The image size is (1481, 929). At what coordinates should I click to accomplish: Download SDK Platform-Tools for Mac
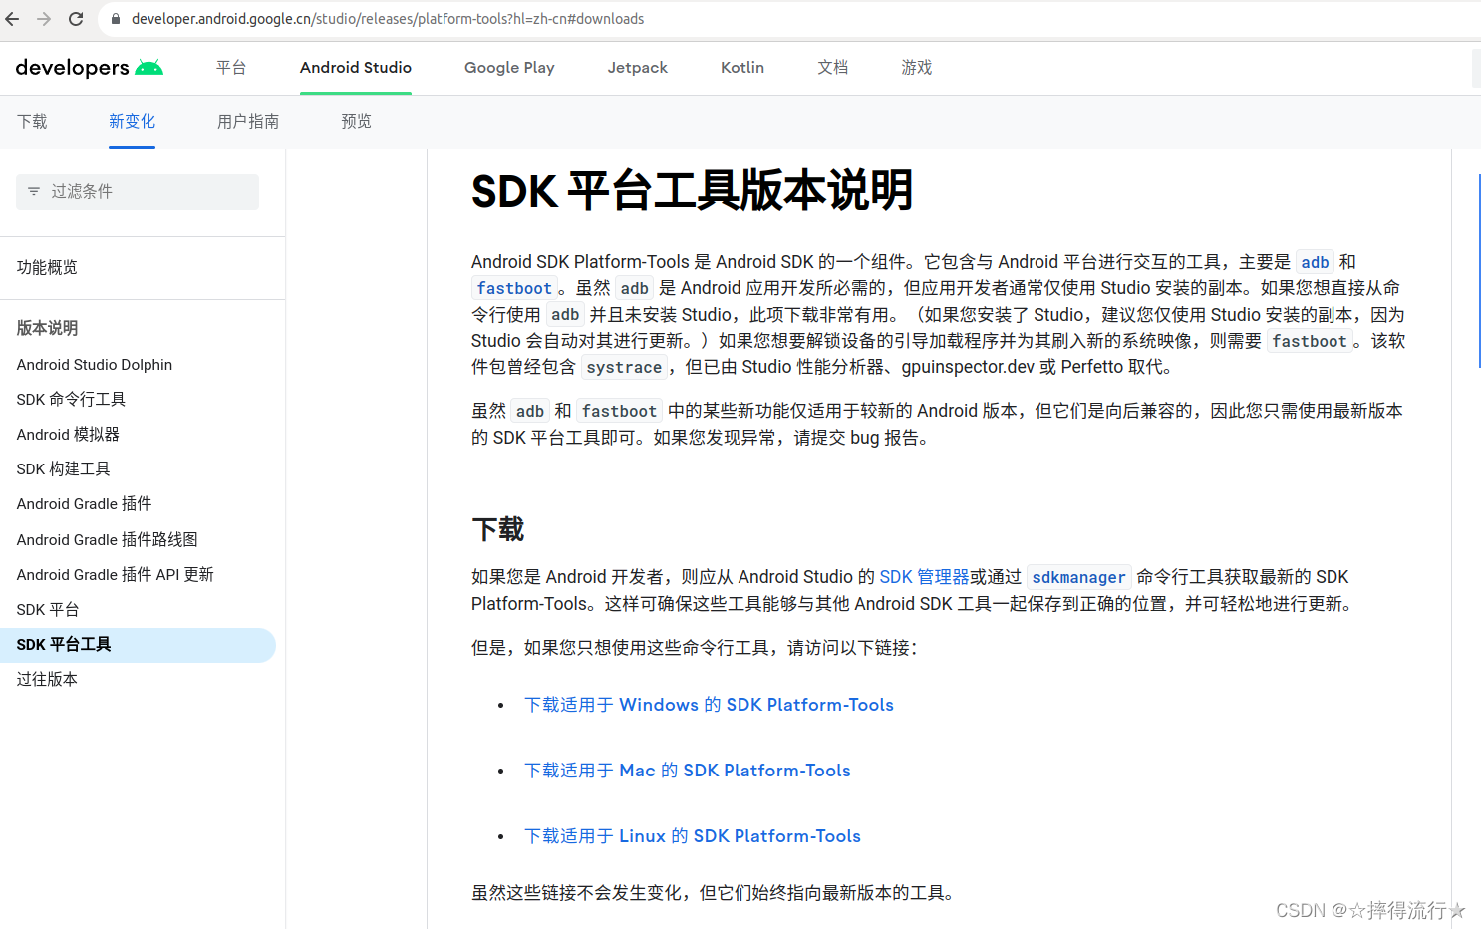tap(688, 772)
